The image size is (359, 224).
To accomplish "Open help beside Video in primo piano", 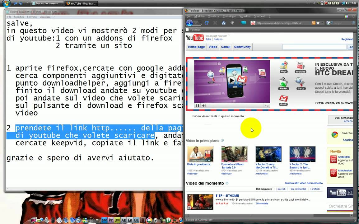I will click(x=222, y=140).
